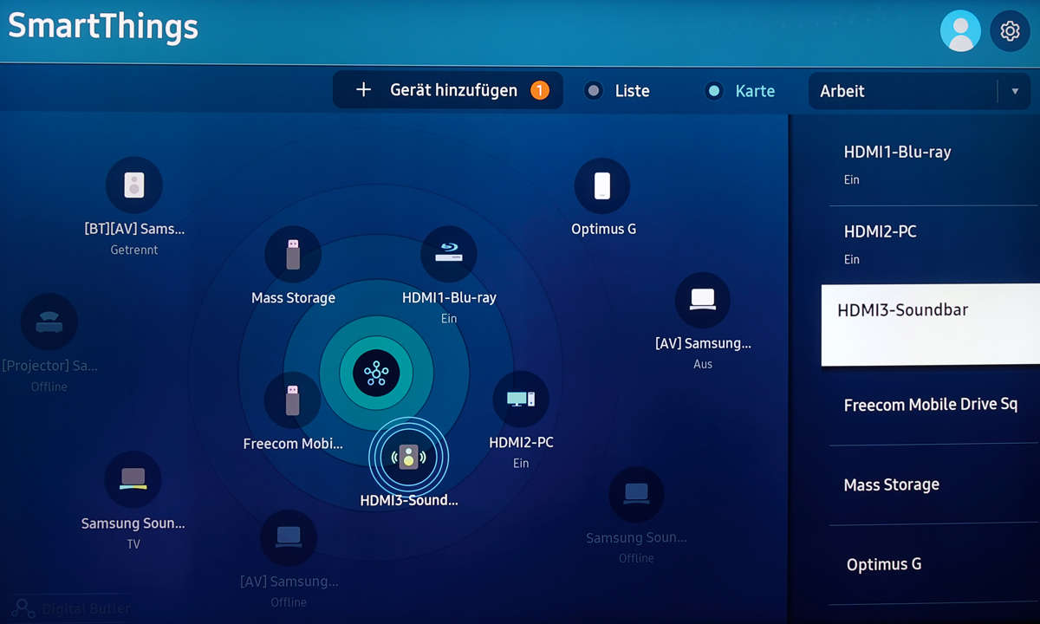
Task: Click the HDMI2-PC label on map
Action: point(521,442)
